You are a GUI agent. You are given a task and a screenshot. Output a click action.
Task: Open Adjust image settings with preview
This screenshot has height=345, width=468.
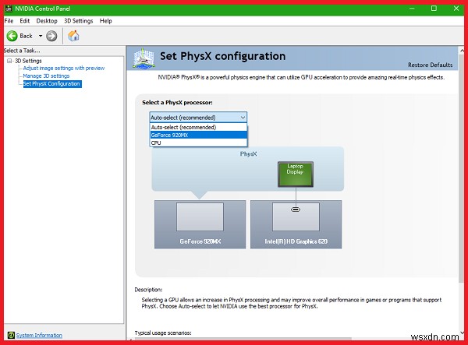point(64,69)
